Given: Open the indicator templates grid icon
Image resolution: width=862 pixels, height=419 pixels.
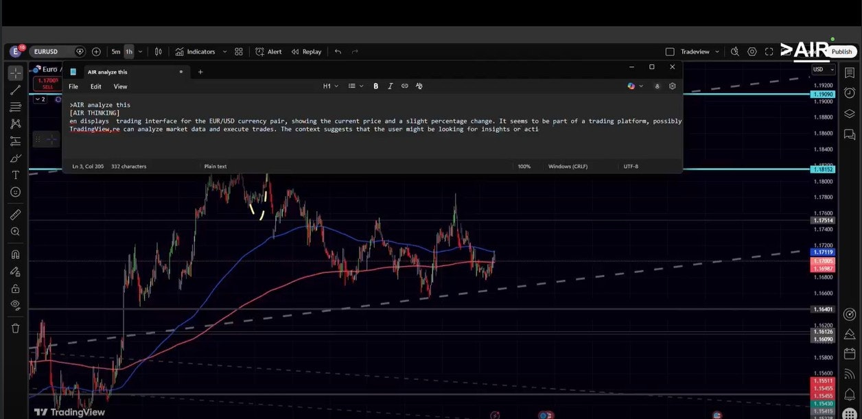Looking at the screenshot, I should [239, 51].
